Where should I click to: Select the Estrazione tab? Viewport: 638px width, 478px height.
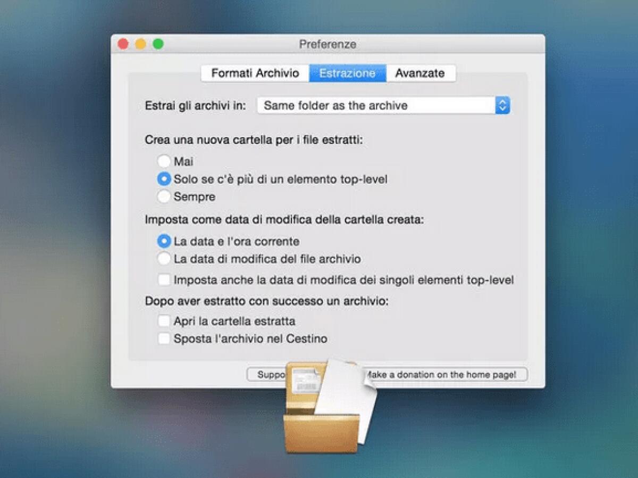pyautogui.click(x=347, y=73)
